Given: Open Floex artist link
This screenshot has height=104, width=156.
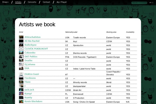Looking at the screenshot, I should coord(28,82).
